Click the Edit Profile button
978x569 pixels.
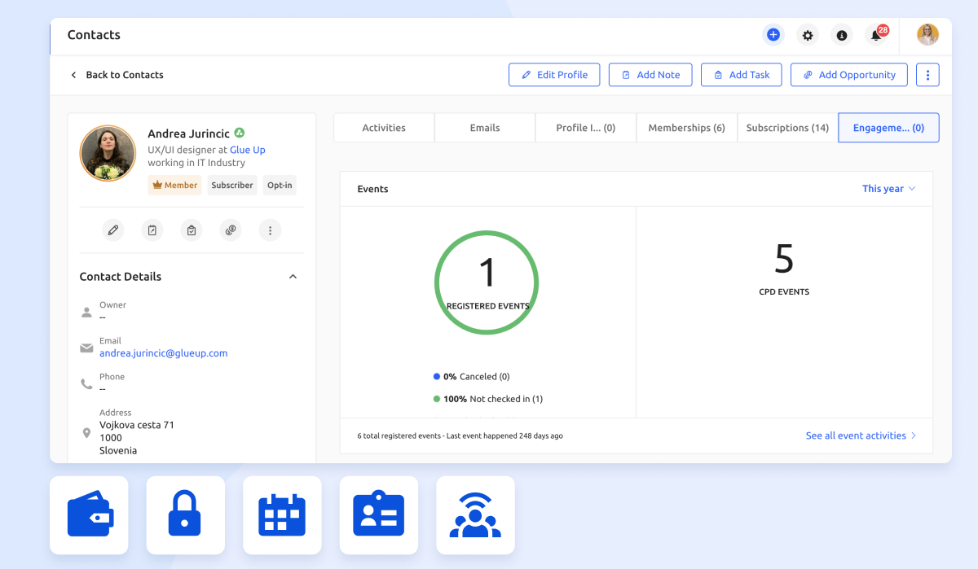[x=554, y=75]
